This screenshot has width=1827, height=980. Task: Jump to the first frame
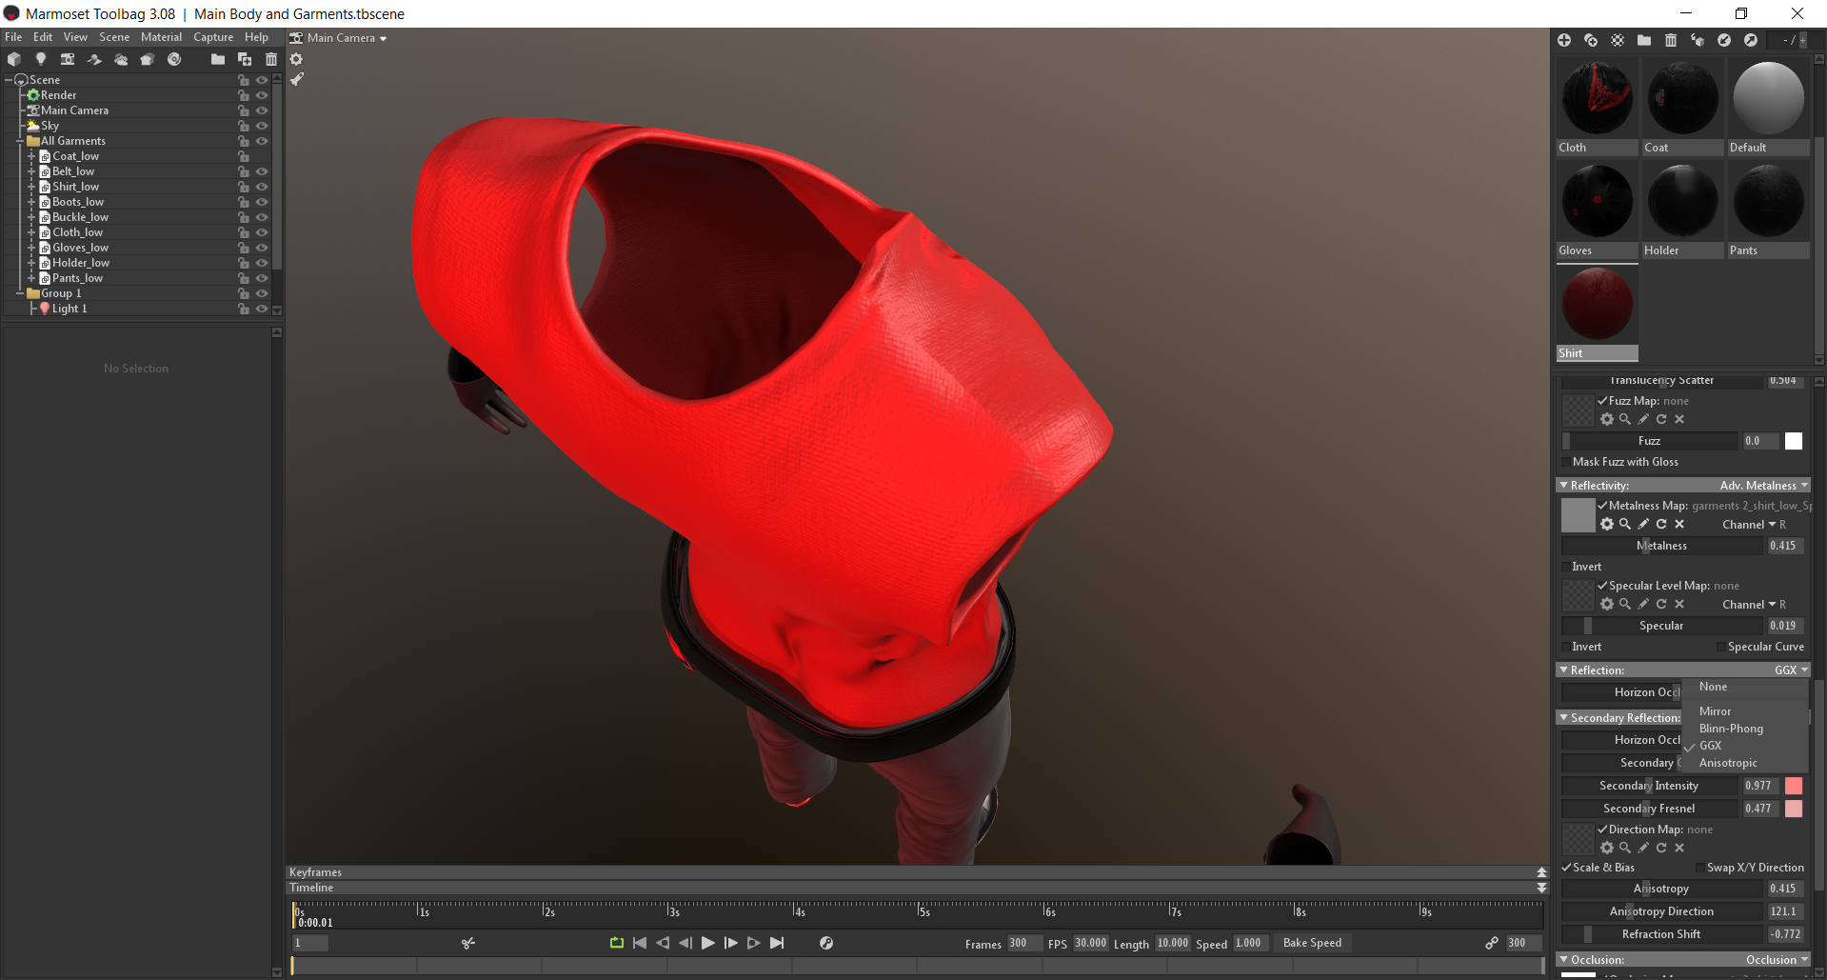click(640, 943)
